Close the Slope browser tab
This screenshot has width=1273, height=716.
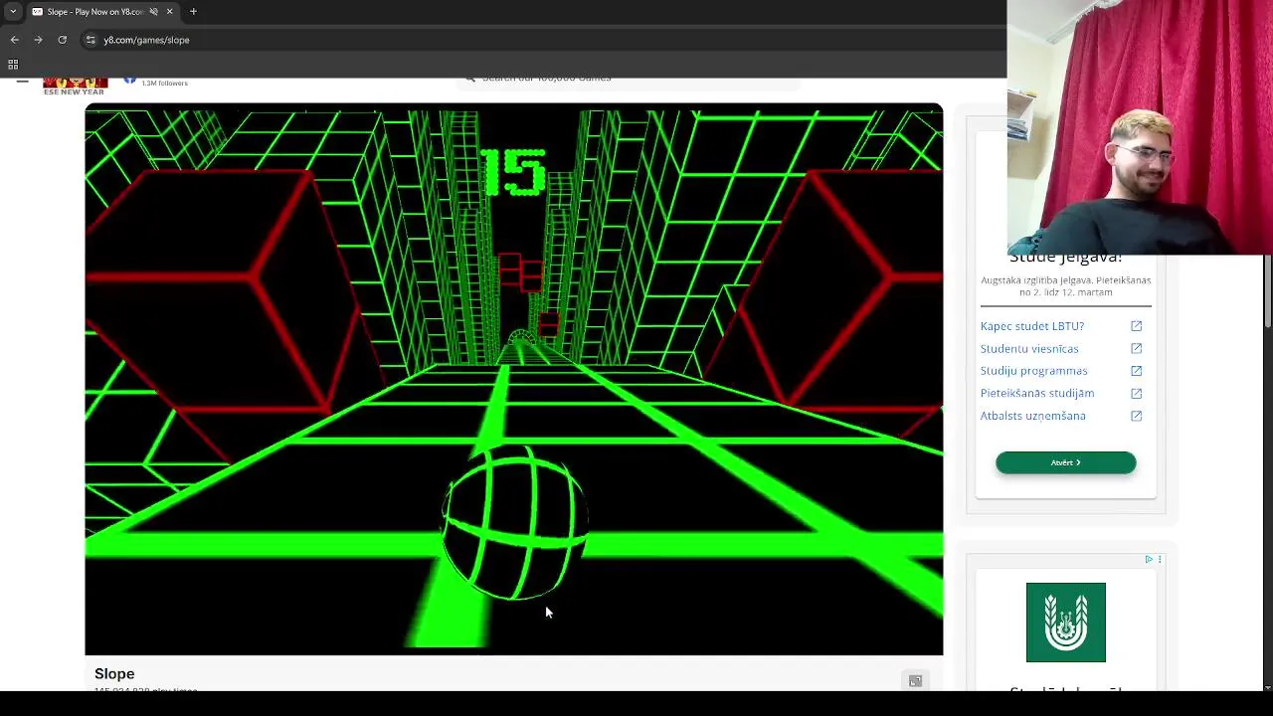click(169, 12)
